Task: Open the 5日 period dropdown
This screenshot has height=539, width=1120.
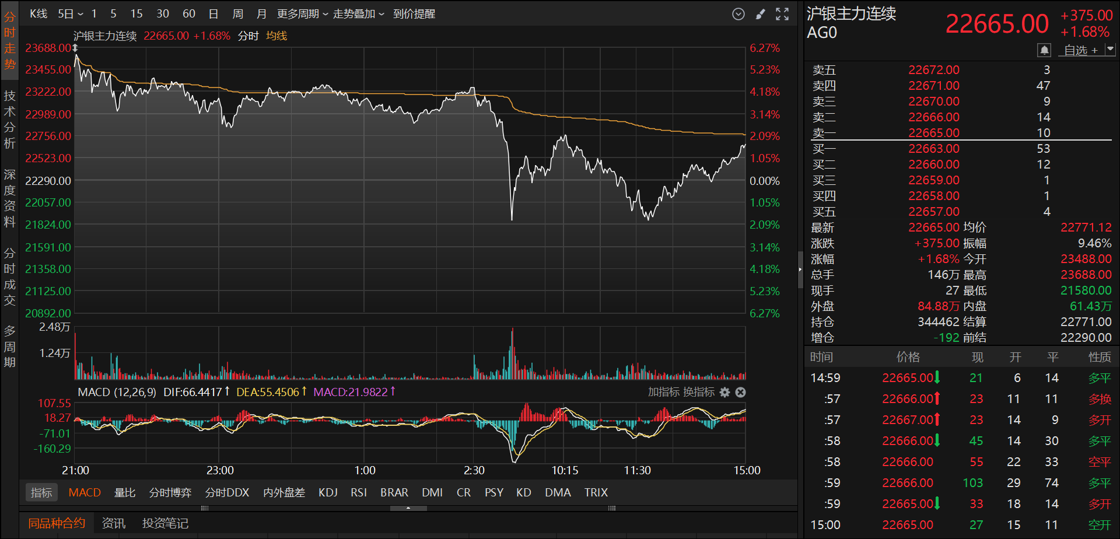Action: click(x=71, y=14)
